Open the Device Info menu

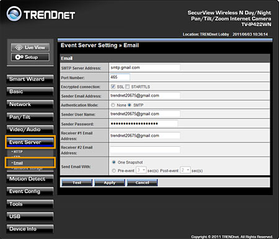pos(30,229)
